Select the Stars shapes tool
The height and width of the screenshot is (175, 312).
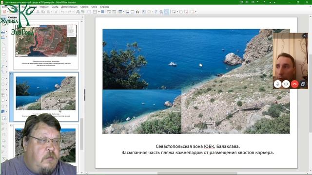[3, 106]
